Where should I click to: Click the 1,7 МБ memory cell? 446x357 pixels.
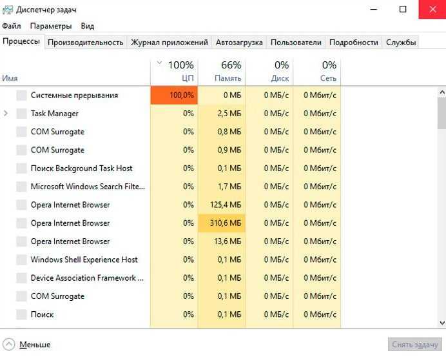(222, 187)
